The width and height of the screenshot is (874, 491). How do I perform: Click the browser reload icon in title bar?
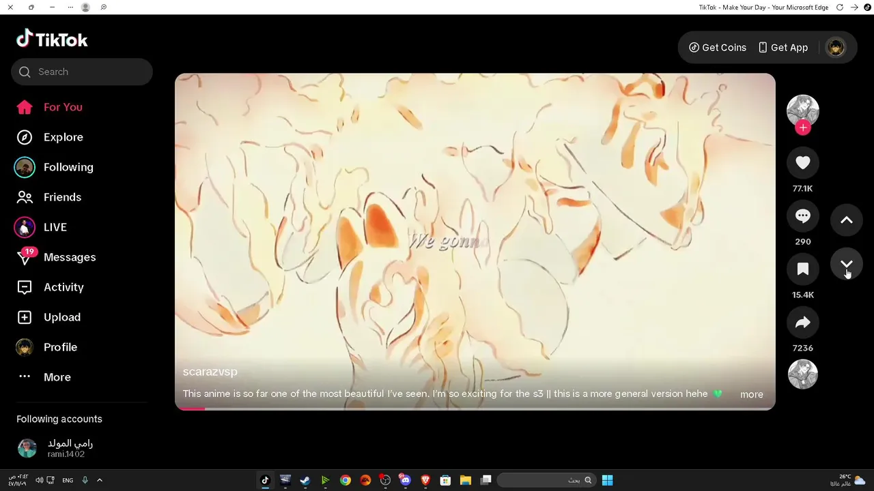click(840, 7)
